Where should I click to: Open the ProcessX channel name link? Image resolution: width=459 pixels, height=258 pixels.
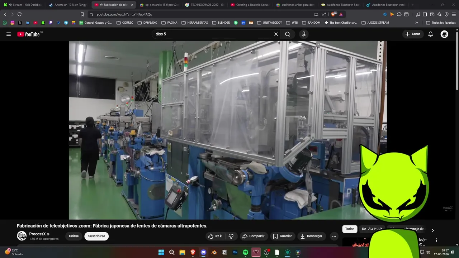click(37, 234)
